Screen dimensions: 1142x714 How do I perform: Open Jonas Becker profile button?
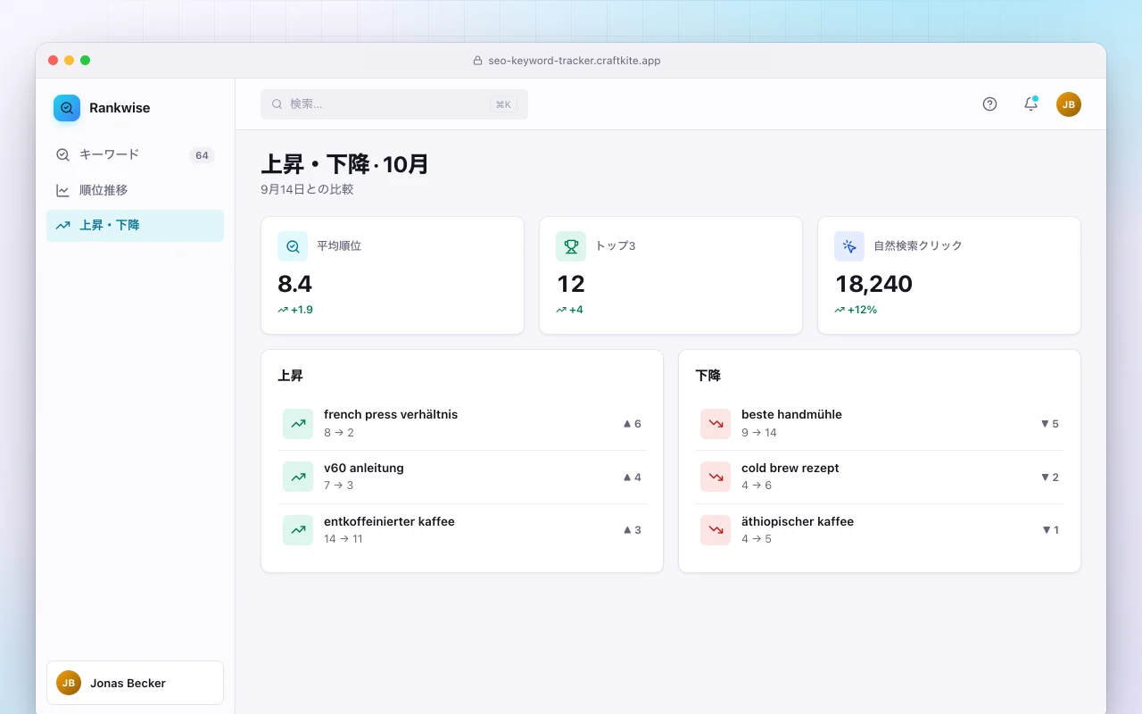point(135,683)
